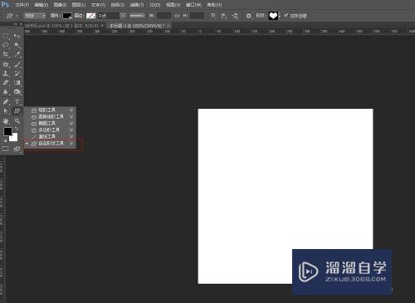This screenshot has height=303, width=415.
Task: Open the Filter menu
Action: click(137, 5)
